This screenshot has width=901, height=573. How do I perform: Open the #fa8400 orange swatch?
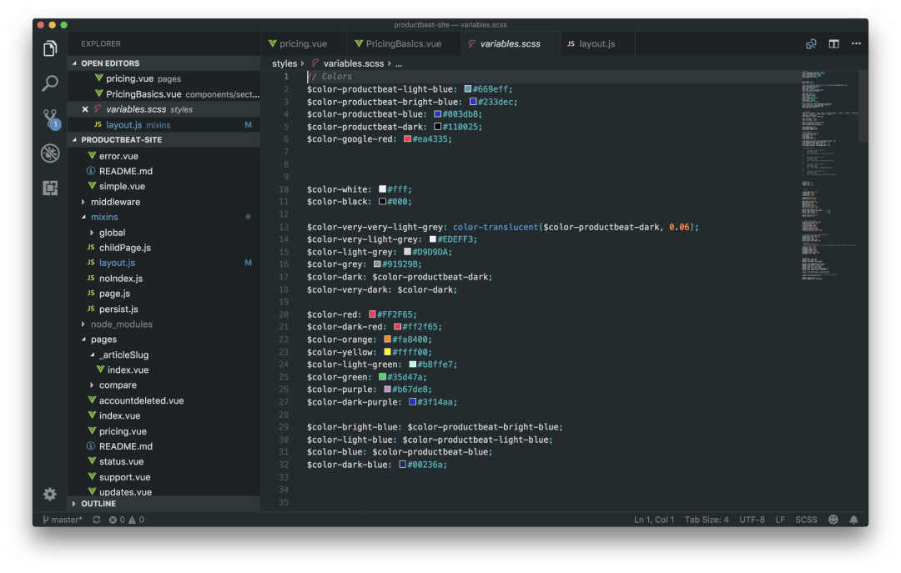click(x=387, y=339)
